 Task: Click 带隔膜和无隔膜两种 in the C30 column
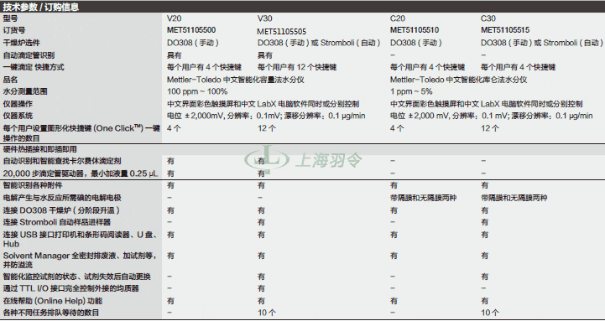point(514,198)
